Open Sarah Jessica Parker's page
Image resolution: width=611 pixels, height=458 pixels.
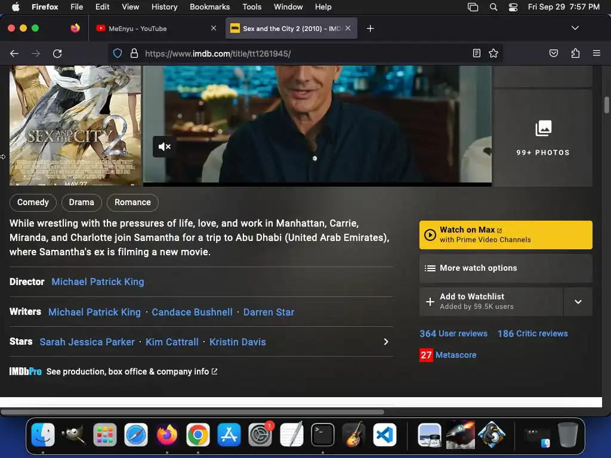click(x=87, y=342)
